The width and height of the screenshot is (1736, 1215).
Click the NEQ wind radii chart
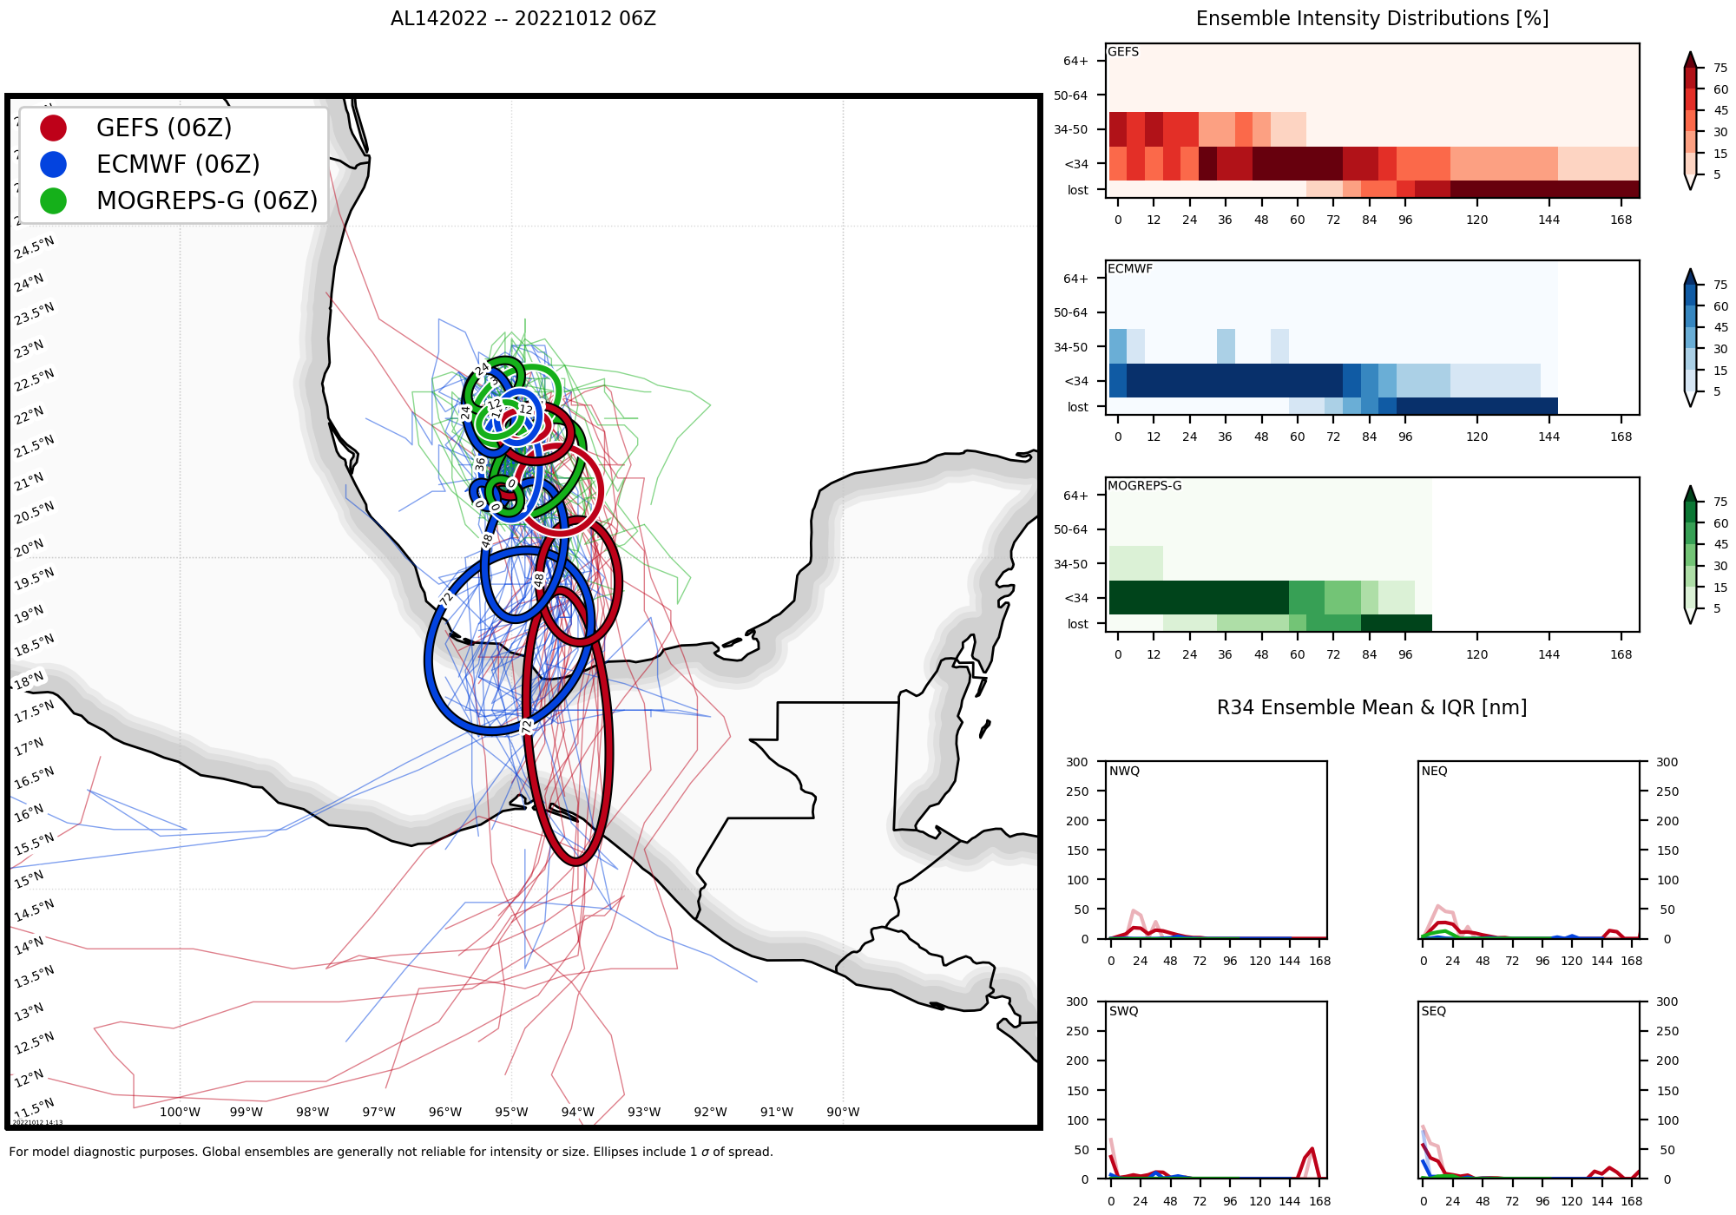(x=1529, y=850)
